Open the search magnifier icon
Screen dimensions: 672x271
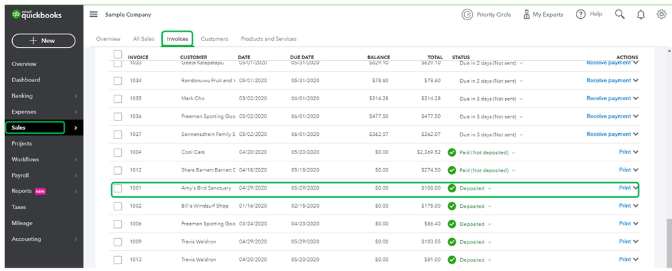[620, 15]
